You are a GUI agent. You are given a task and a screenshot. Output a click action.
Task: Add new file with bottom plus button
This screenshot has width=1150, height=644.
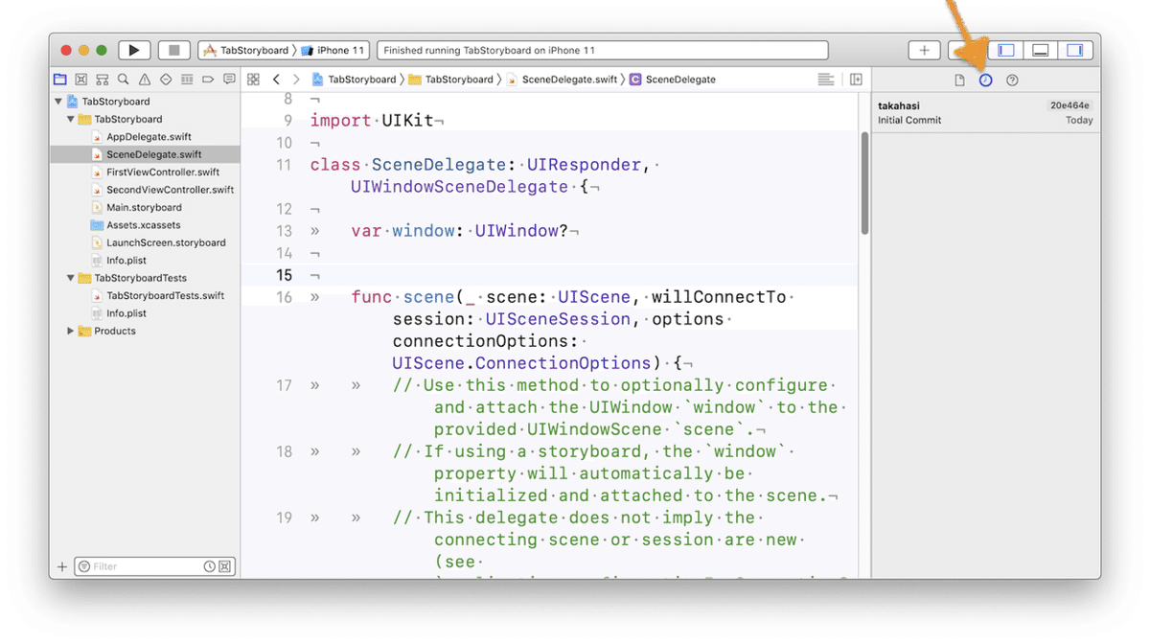tap(62, 566)
